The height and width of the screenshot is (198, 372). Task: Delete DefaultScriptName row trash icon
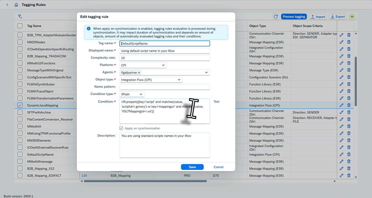349,154
